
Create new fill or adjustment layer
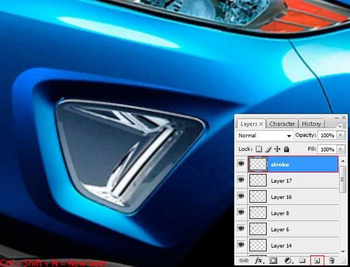288,261
